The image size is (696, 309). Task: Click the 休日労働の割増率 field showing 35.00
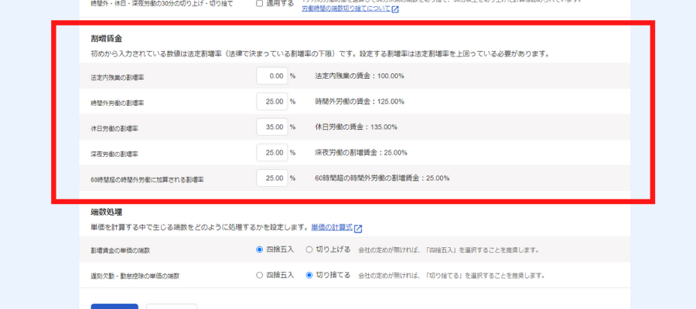coord(272,127)
